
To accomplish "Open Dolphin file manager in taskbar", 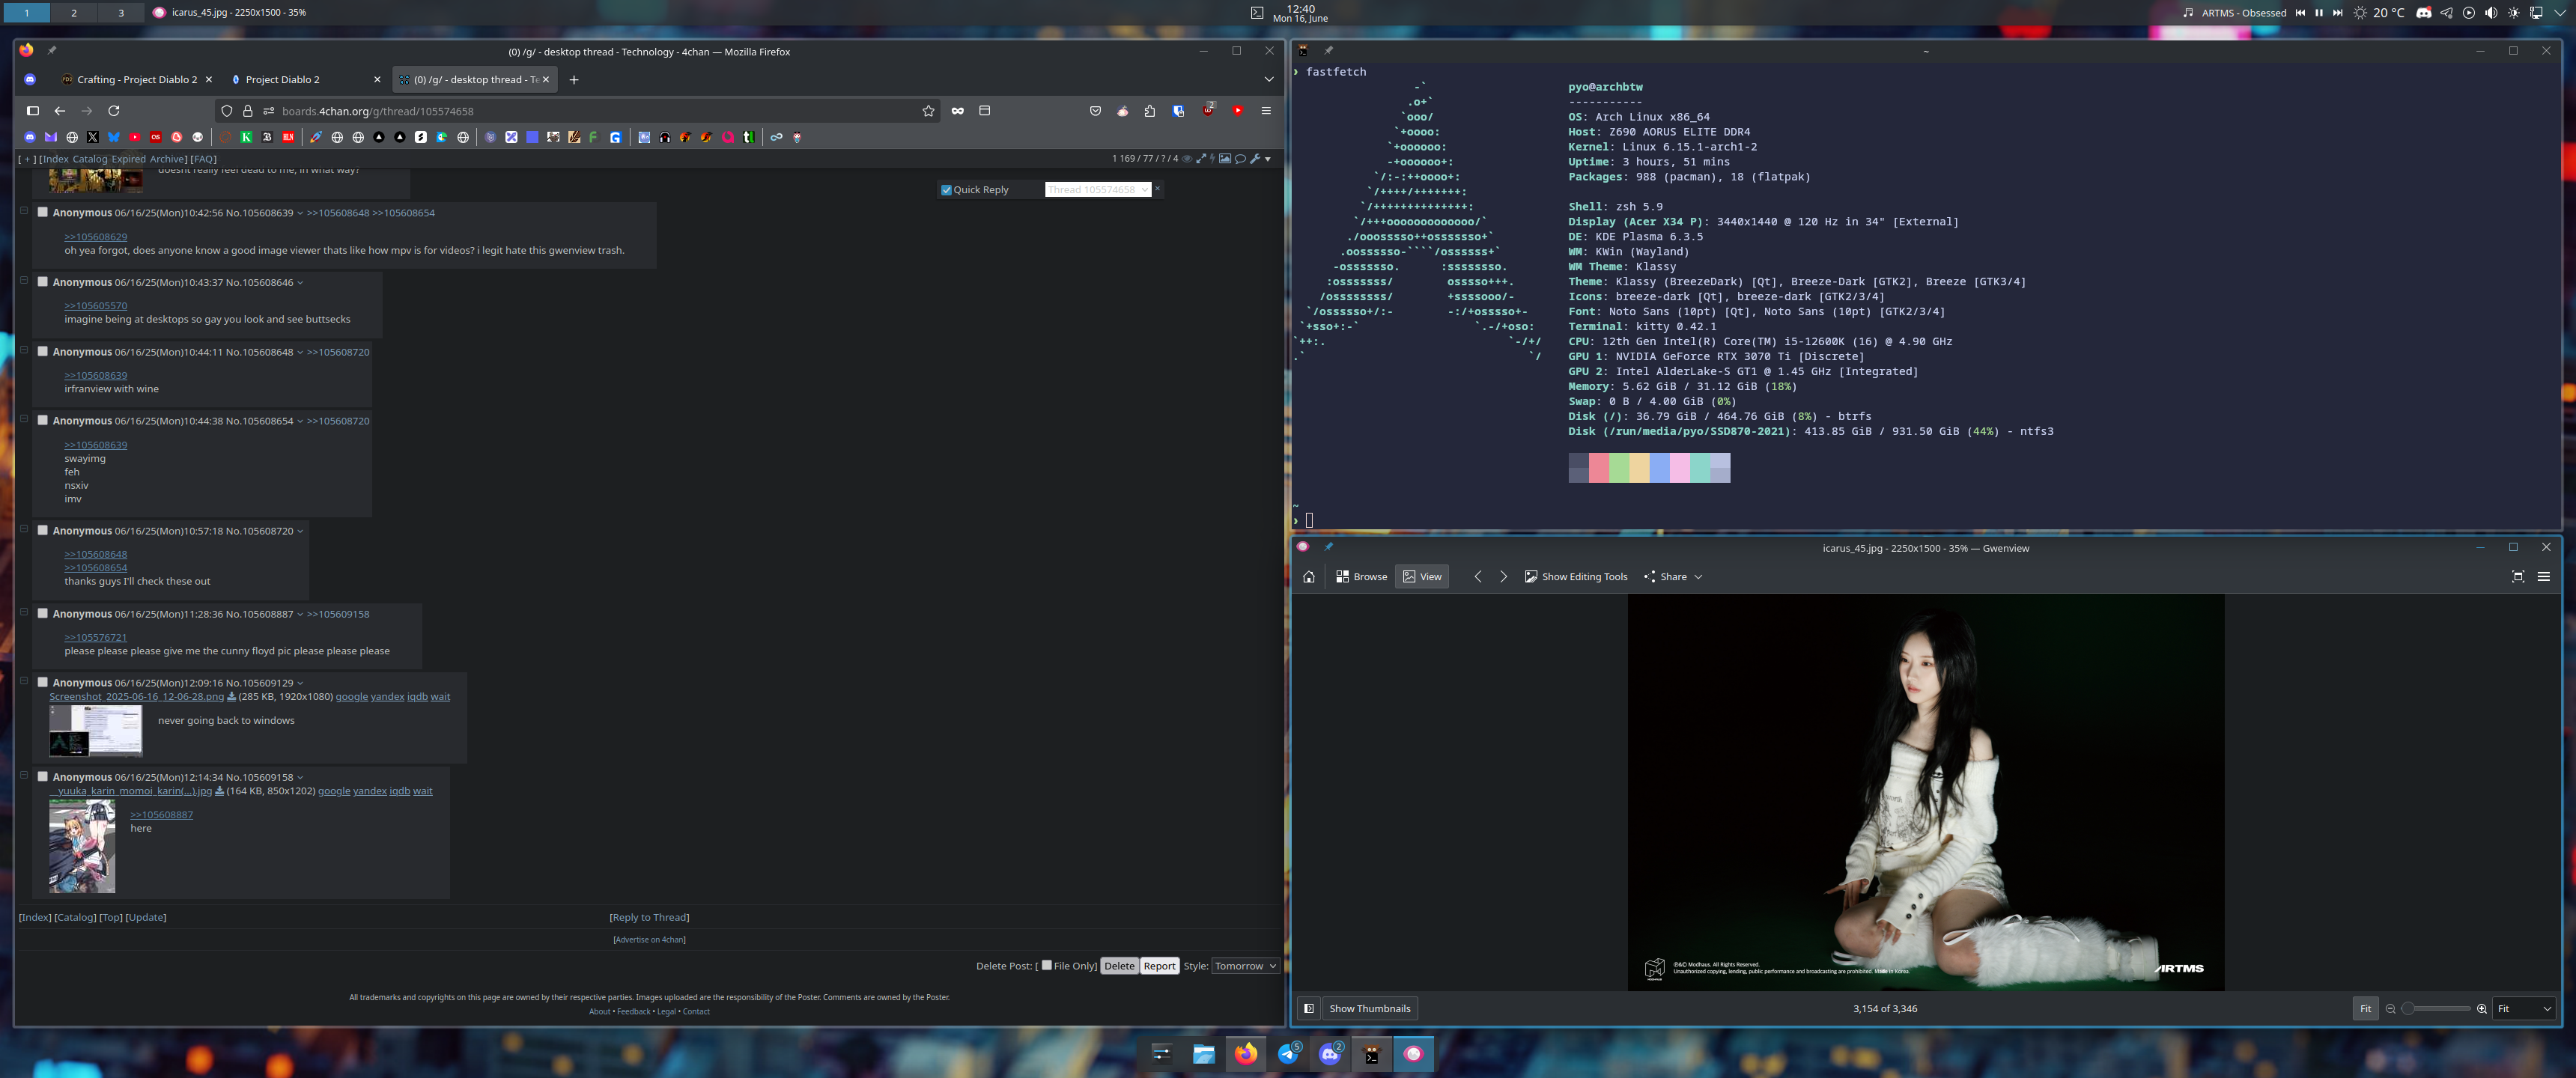I will pyautogui.click(x=1203, y=1054).
